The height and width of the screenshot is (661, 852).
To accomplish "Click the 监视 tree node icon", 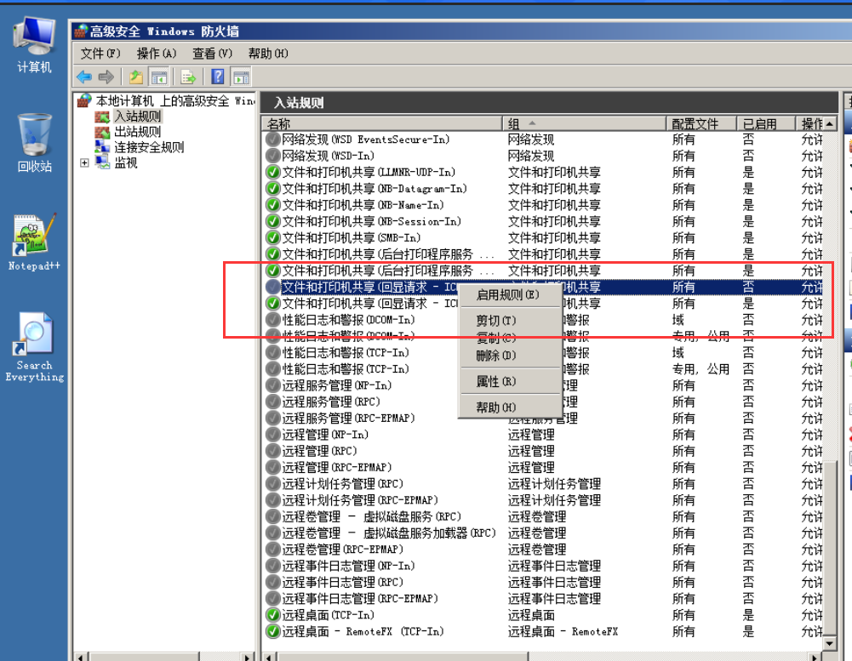I will (102, 162).
